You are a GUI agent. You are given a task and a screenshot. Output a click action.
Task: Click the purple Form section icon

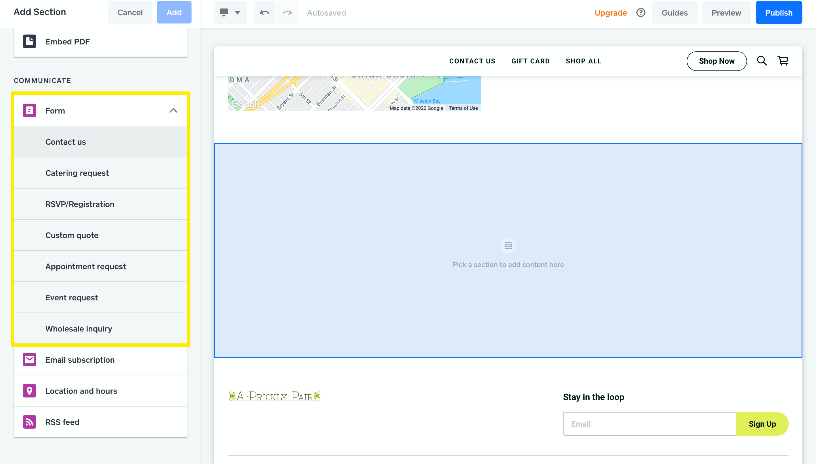tap(29, 111)
